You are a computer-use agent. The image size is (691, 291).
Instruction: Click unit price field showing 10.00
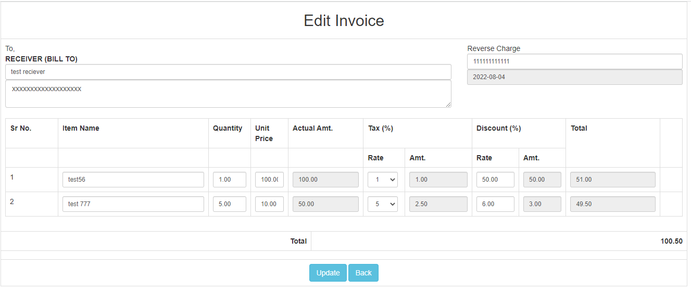269,204
